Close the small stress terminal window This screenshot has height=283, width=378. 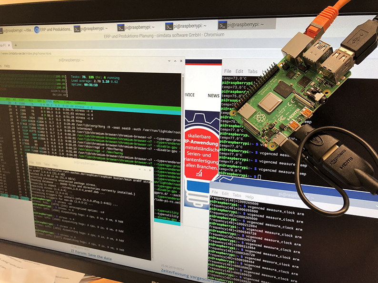click(150, 170)
